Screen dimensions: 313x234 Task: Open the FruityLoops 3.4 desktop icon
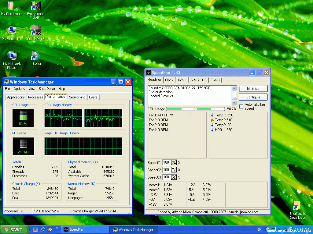(35, 6)
